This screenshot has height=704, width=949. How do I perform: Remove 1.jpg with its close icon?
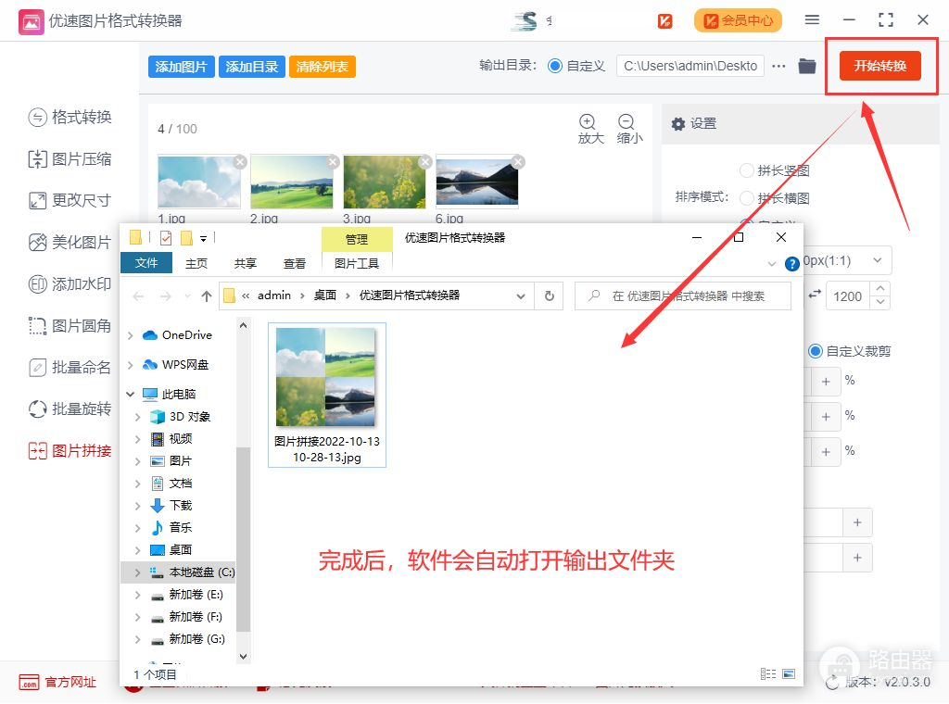point(240,161)
